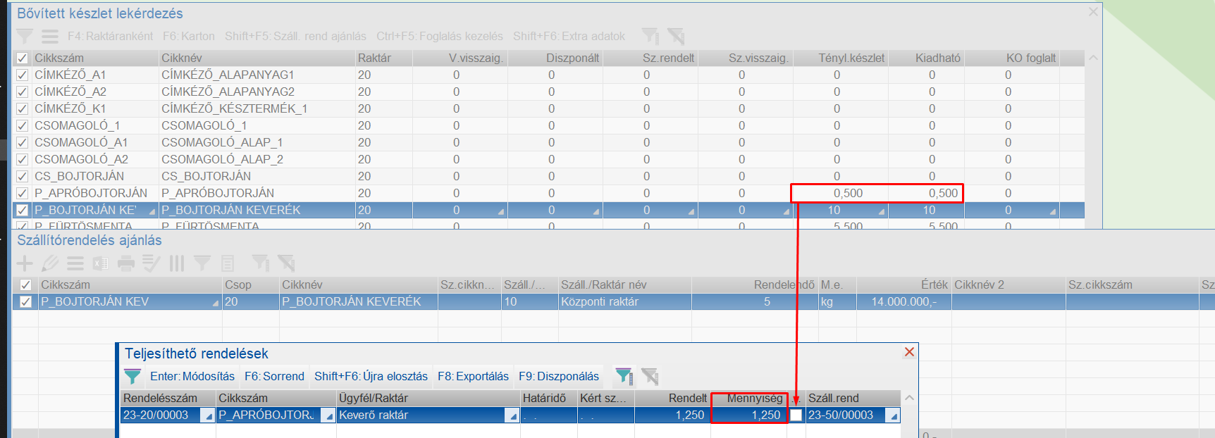1215x438 pixels.
Task: Click the teal funnel icon in Teljesíthető rendelések
Action: pos(132,376)
